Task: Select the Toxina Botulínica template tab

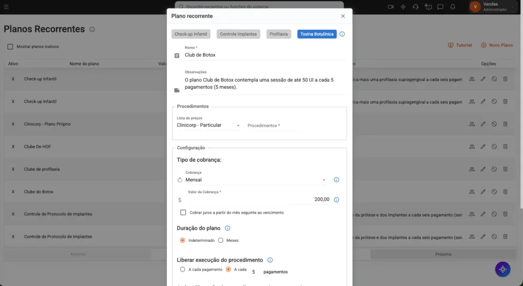Action: pos(317,34)
